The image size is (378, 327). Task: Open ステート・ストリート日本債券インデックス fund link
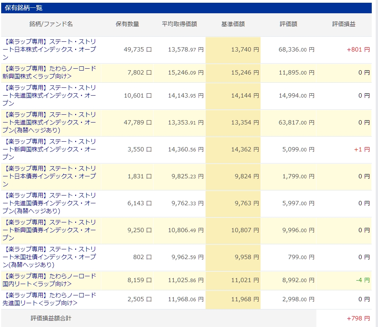[x=51, y=176]
